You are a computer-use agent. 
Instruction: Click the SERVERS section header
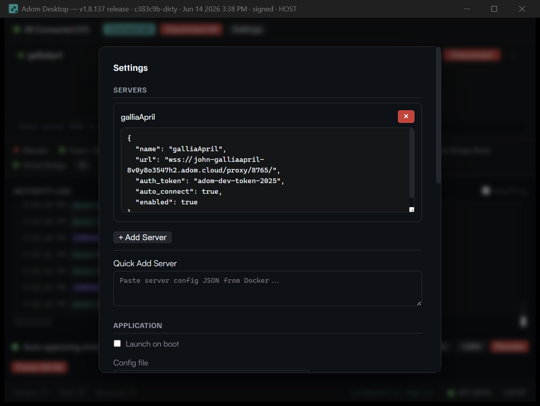point(130,90)
